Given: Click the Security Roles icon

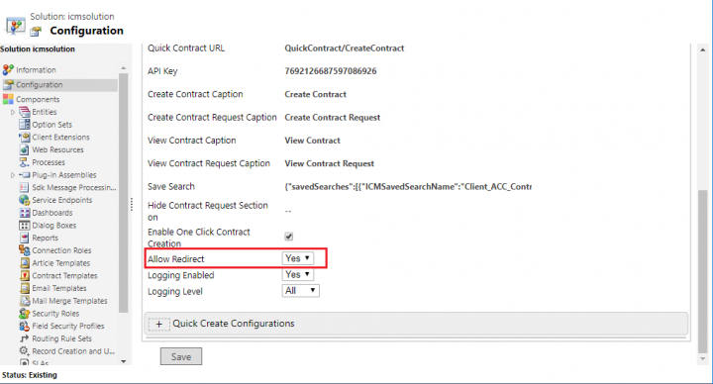Looking at the screenshot, I should 25,313.
